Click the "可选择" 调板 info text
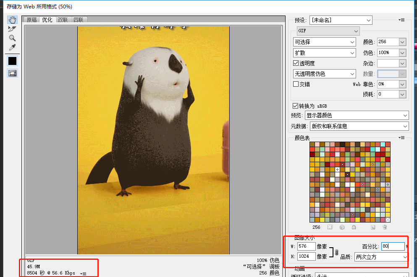Screen dimensions: 417x277 pyautogui.click(x=261, y=267)
